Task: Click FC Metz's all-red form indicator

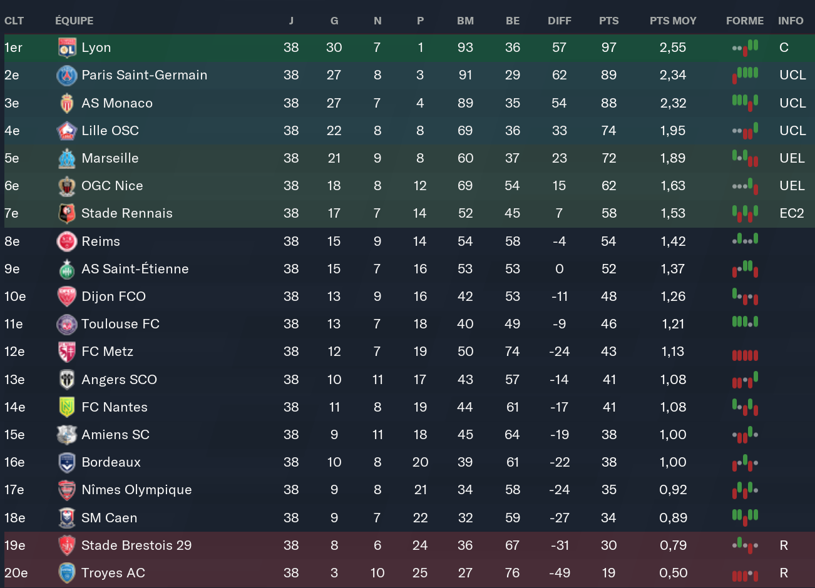Action: pyautogui.click(x=745, y=355)
